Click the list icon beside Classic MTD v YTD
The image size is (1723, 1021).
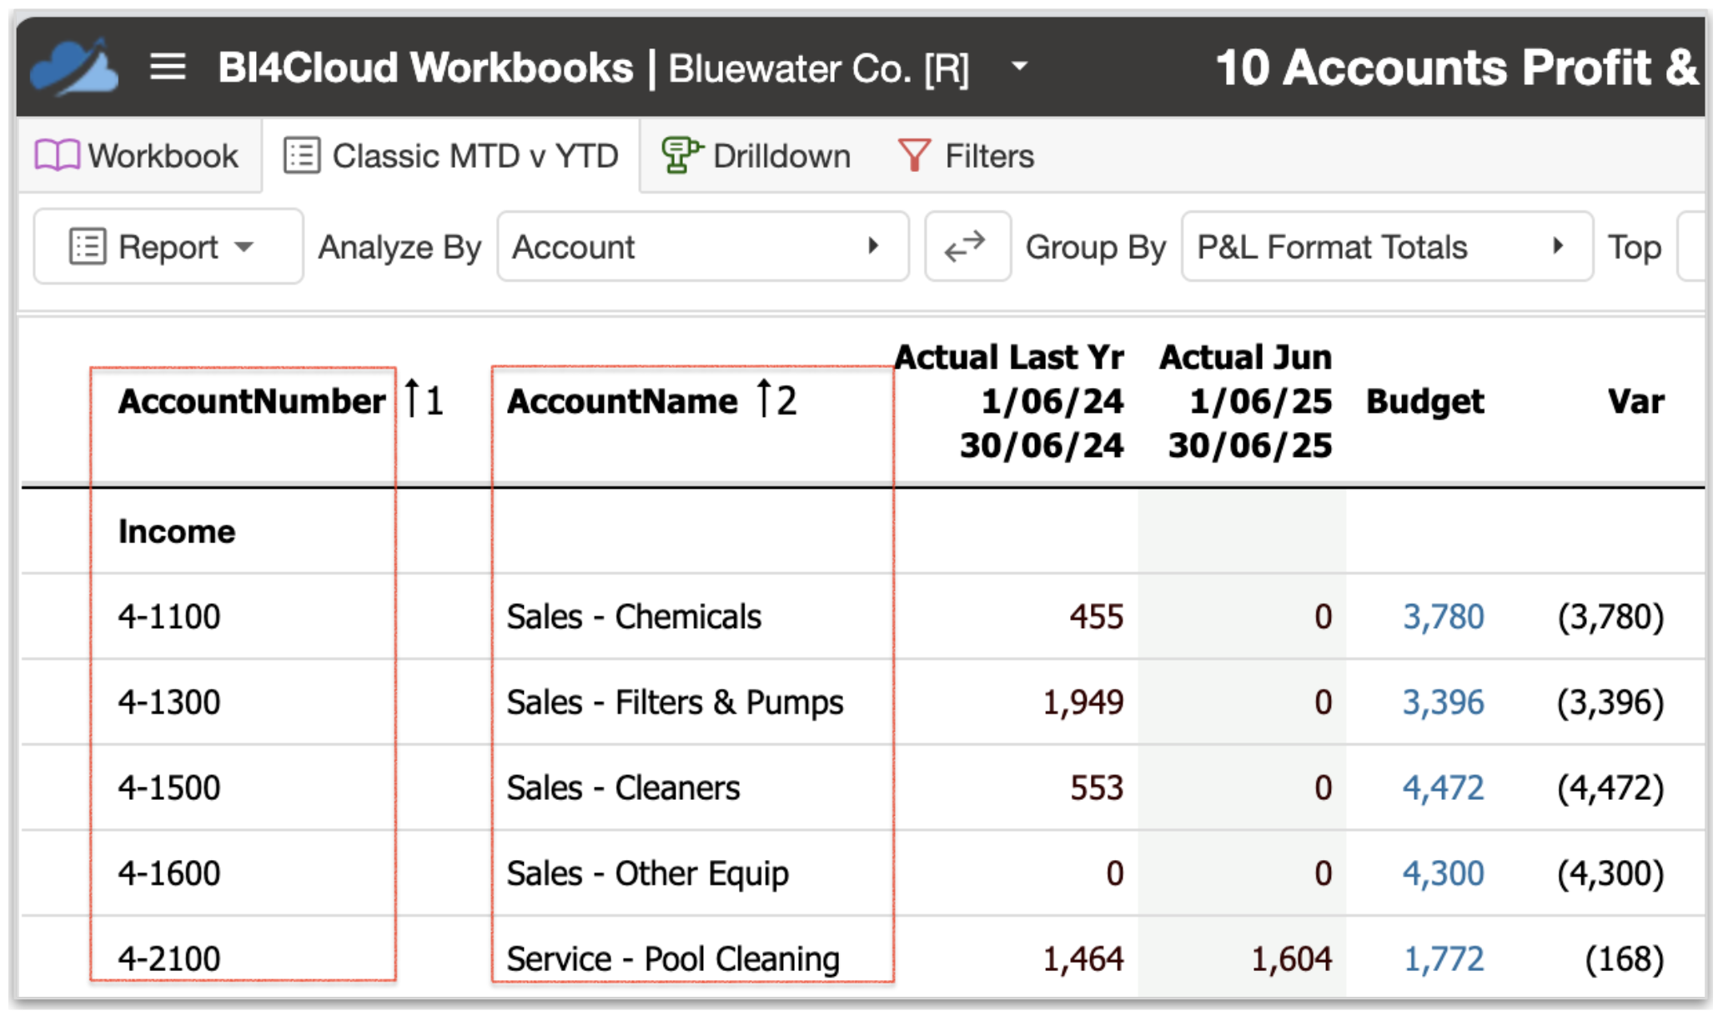(301, 156)
